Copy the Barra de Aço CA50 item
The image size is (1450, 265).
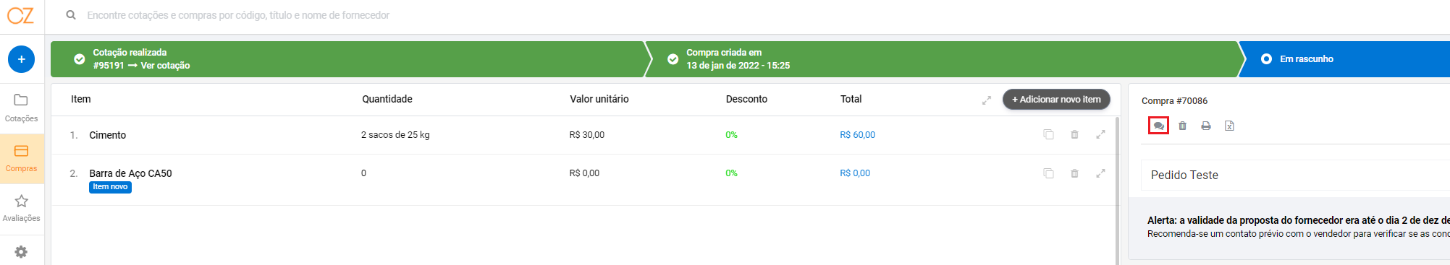(1048, 173)
